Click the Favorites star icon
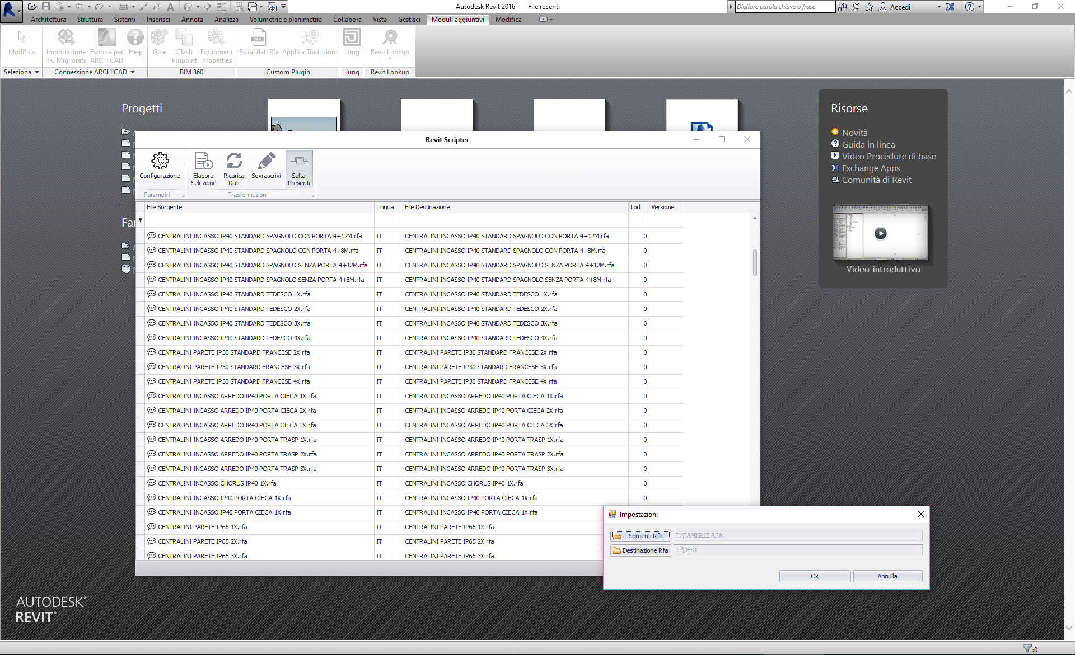 pos(869,7)
